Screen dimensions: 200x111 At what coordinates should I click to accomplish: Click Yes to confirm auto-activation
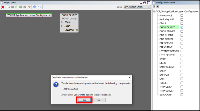(x=84, y=100)
